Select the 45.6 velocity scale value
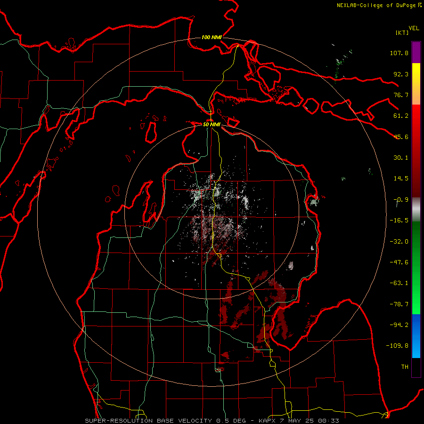This screenshot has height=424, width=424. 401,137
